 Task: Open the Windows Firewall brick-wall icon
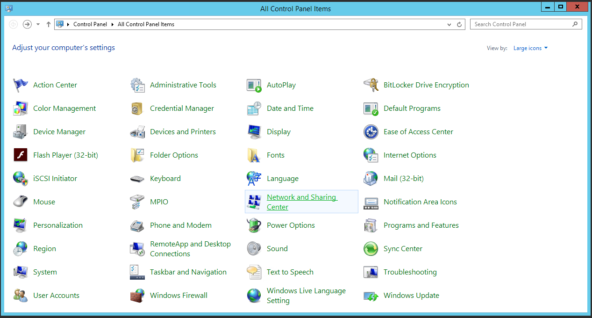(x=137, y=296)
